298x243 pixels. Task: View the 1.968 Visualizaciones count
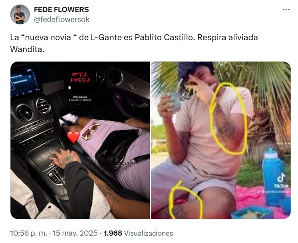click(x=139, y=233)
